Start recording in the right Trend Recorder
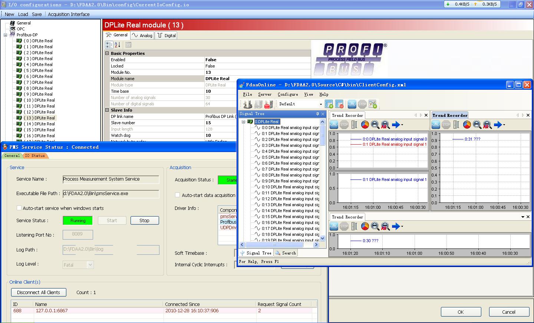534x323 pixels. [436, 125]
